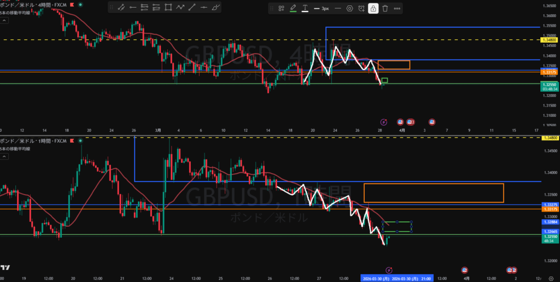Screen dimensions: 560x282
Task: Delete the selected drawing with trash icon
Action: tap(385, 9)
